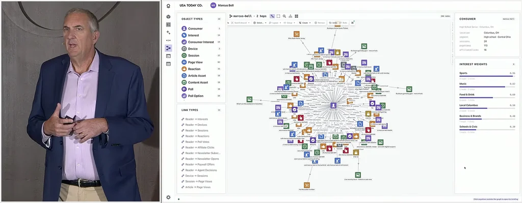Open the table view icon in sidebar

coord(168,64)
